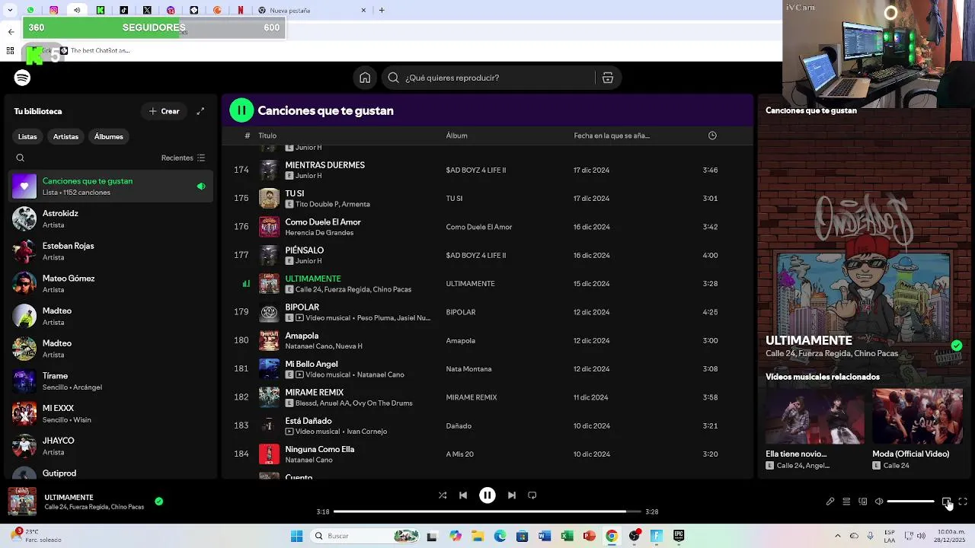Viewport: 975px width, 548px height.
Task: Open connect to a device icon
Action: pos(863,502)
